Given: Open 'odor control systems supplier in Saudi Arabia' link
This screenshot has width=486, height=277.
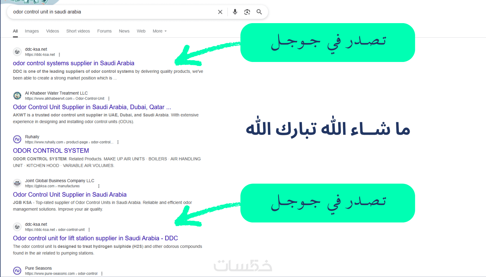Looking at the screenshot, I should click(x=73, y=63).
